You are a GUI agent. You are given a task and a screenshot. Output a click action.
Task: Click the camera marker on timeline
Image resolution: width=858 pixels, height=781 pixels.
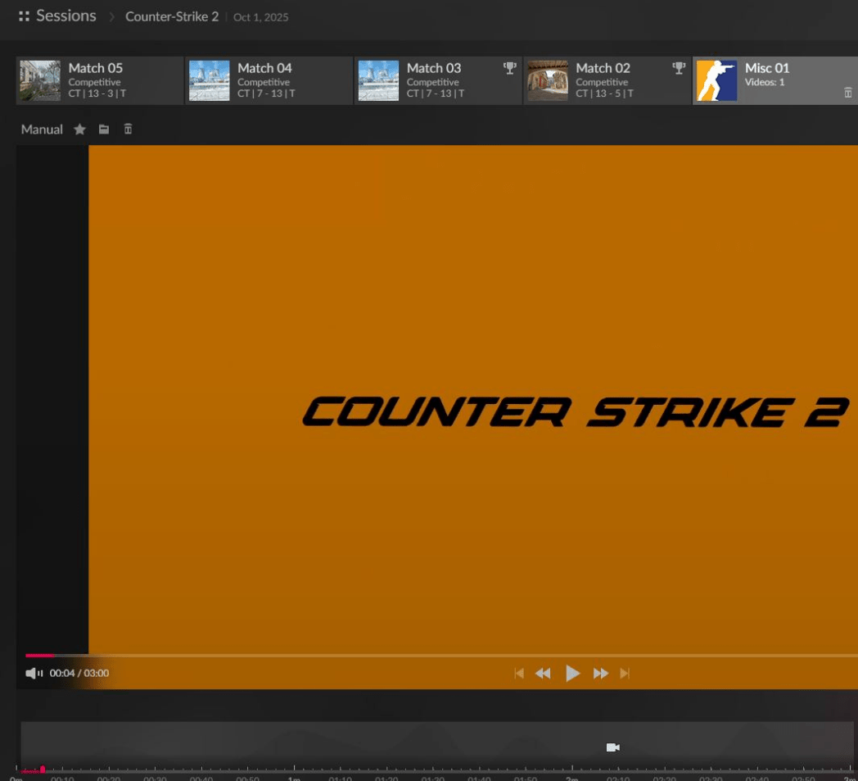click(613, 747)
